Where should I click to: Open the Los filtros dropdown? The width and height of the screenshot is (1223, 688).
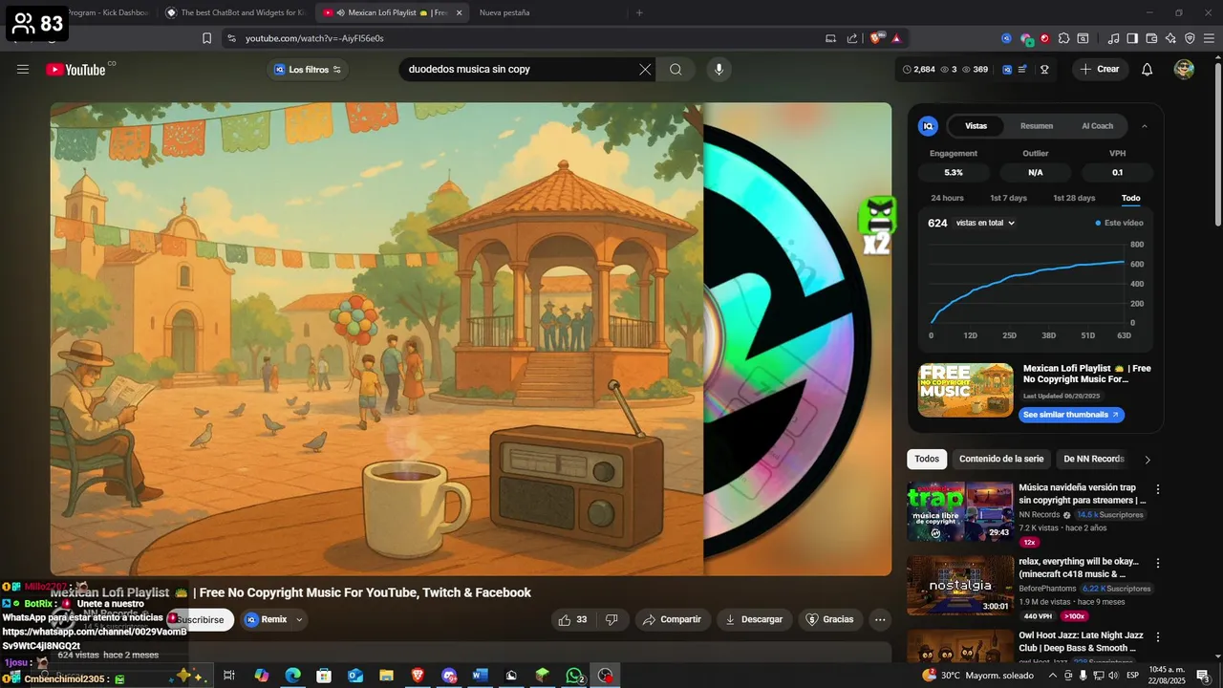coord(308,69)
